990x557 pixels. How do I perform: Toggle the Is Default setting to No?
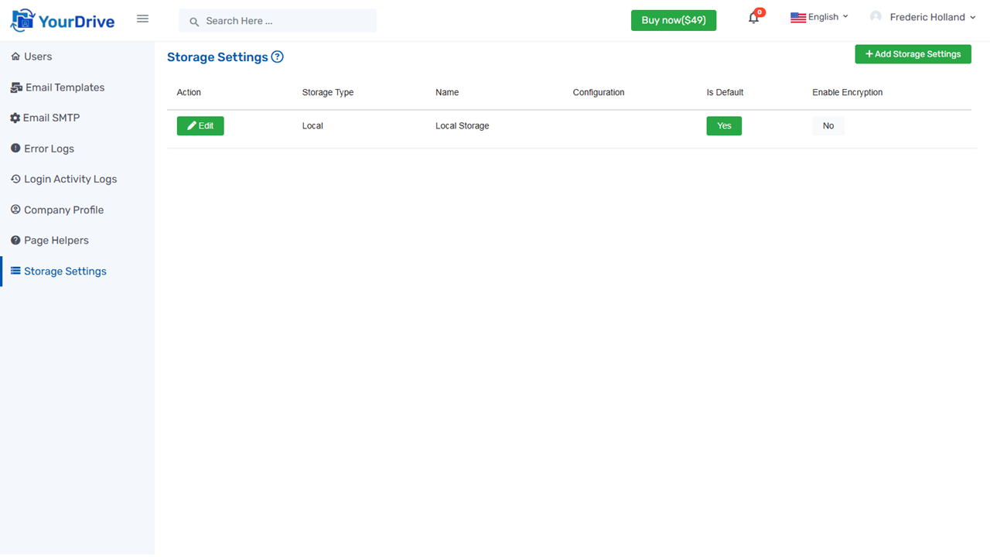point(723,125)
